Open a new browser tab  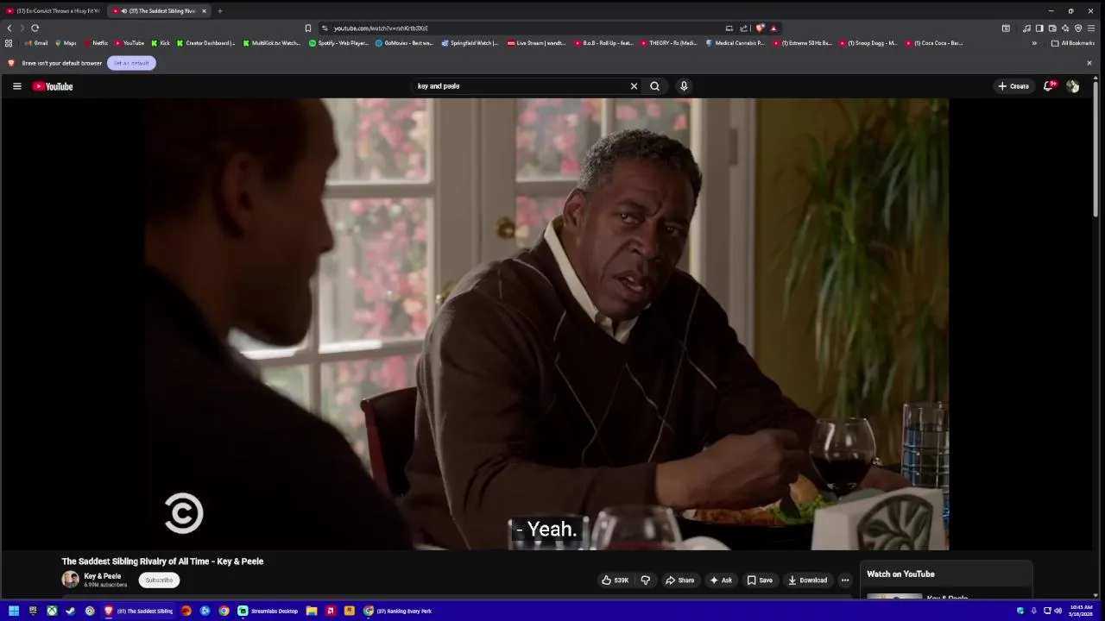[x=220, y=11]
